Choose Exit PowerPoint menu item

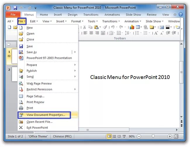(x=48, y=127)
